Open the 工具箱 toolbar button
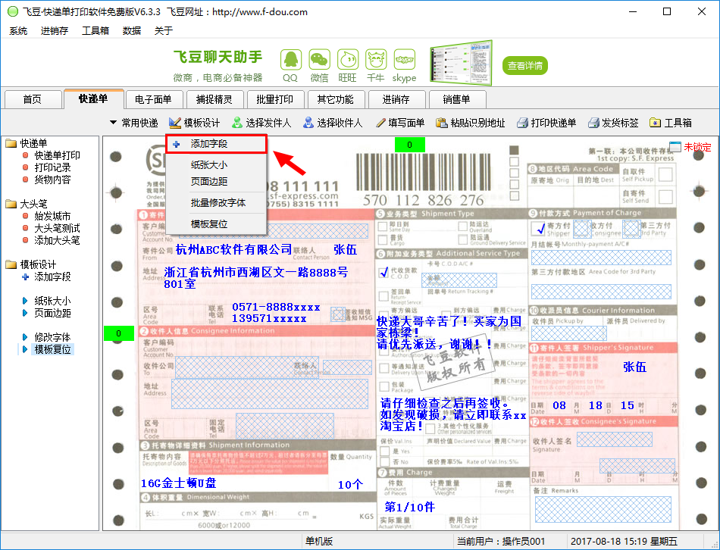Image resolution: width=720 pixels, height=550 pixels. (671, 123)
